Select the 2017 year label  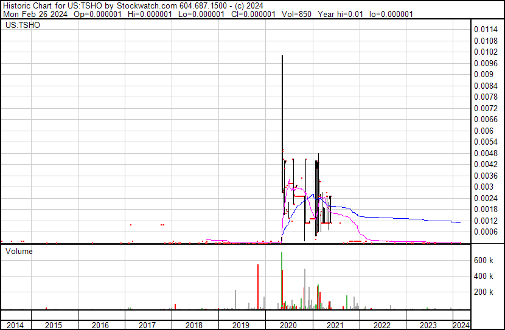147,325
